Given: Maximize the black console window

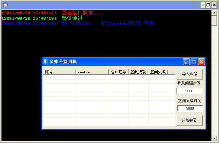Looking at the screenshot, I should click(208, 5).
